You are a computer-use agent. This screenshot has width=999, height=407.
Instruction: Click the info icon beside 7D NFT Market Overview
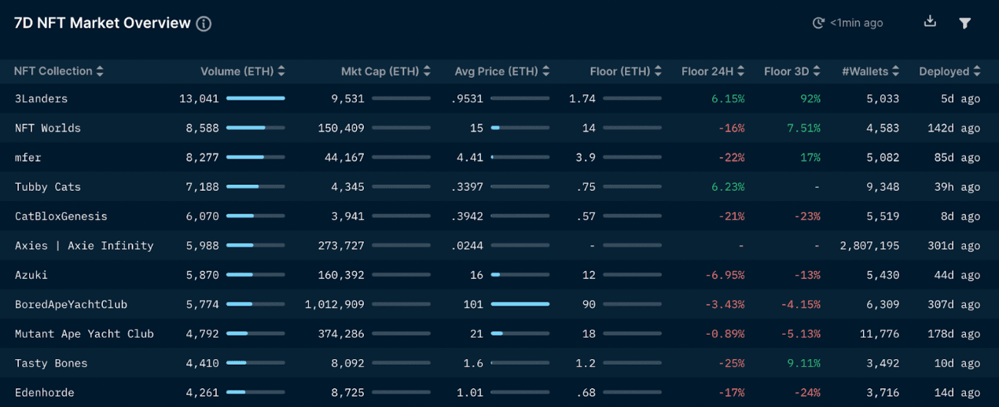[204, 24]
